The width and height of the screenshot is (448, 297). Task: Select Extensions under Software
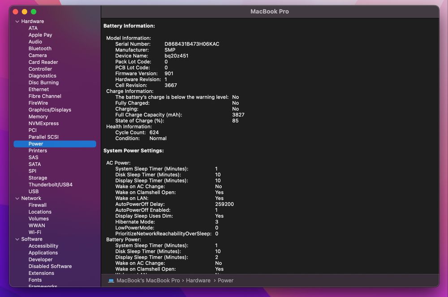(41, 273)
